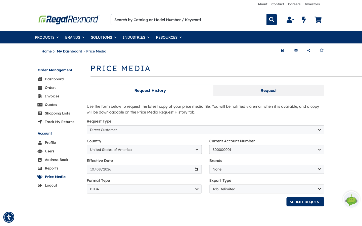The width and height of the screenshot is (362, 226).
Task: Expand the Industries menu
Action: point(136,37)
